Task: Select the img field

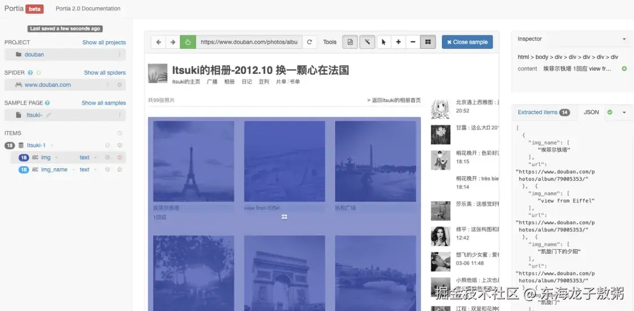Action: 46,157
